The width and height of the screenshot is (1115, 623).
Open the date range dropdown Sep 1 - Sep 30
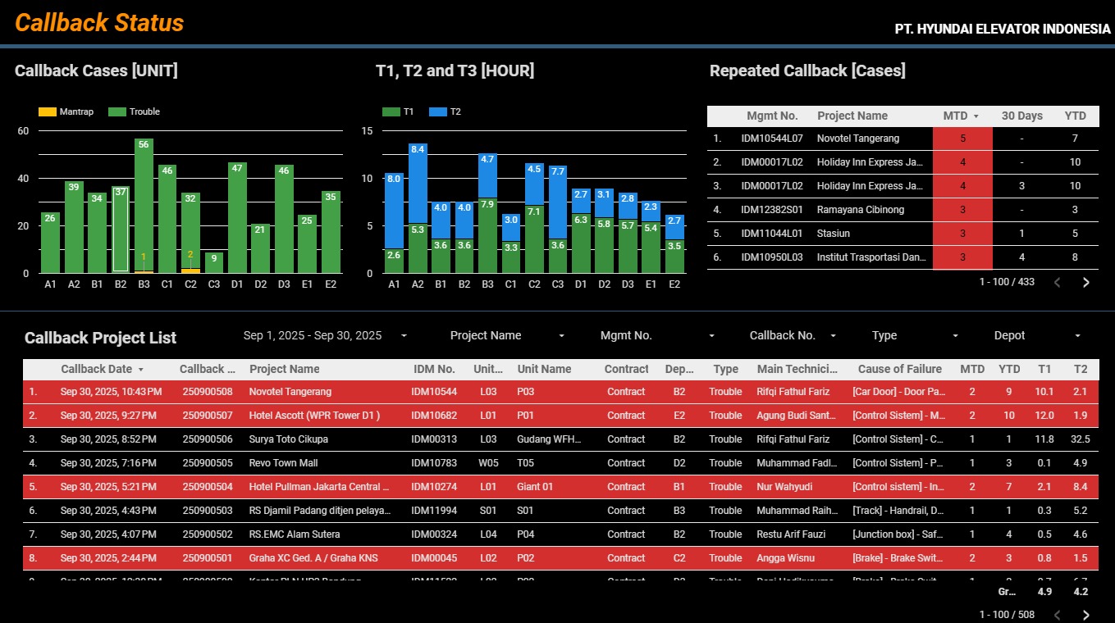coord(325,335)
